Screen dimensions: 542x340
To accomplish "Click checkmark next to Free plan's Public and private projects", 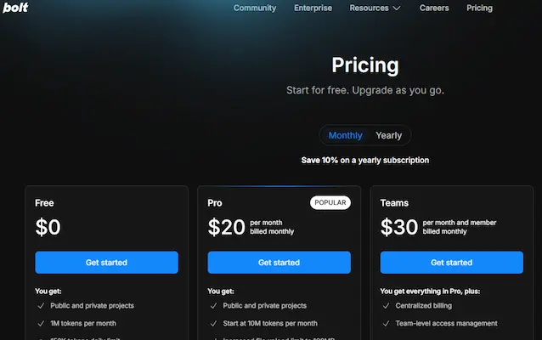I will pyautogui.click(x=41, y=306).
